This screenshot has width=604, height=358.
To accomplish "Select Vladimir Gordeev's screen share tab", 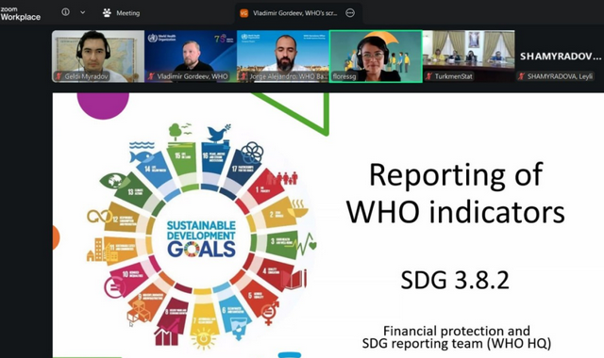I will (294, 13).
